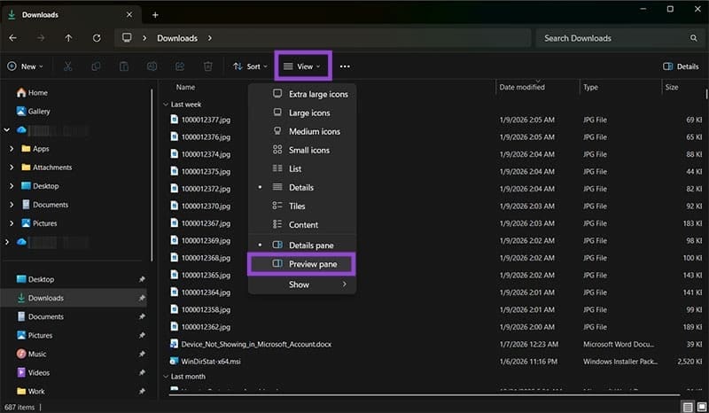Click the This PC monitor icon in address bar
This screenshot has height=413, width=709.
click(x=127, y=37)
